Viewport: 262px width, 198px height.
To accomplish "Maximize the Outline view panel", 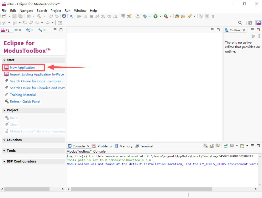I will click(x=258, y=30).
